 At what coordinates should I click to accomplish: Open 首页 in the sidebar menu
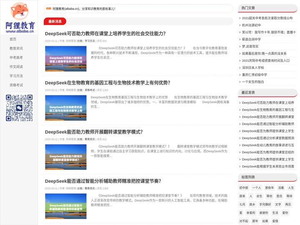coord(13,39)
